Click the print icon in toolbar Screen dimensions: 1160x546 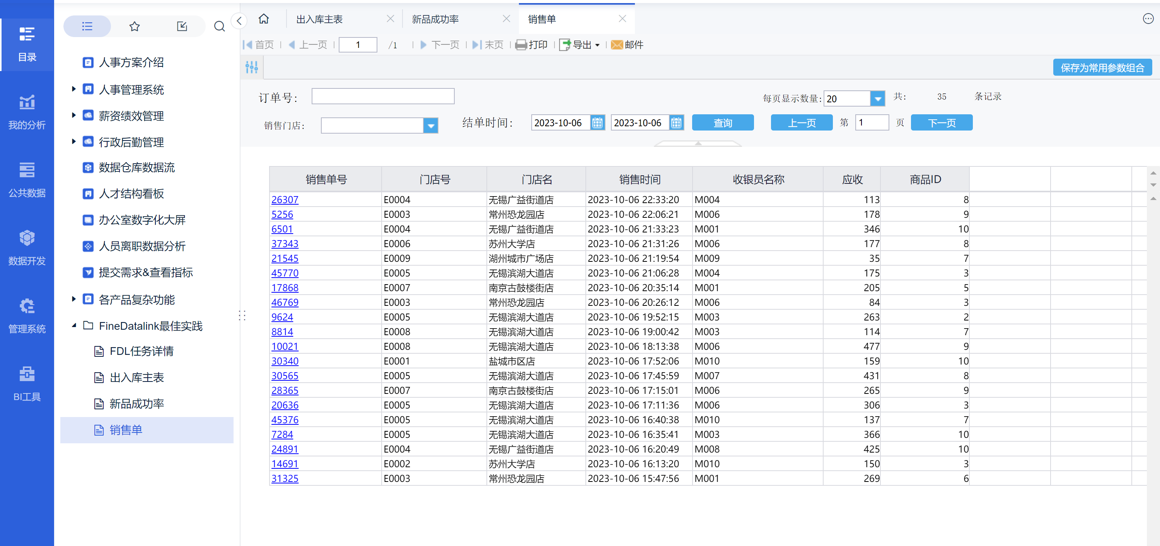point(521,45)
